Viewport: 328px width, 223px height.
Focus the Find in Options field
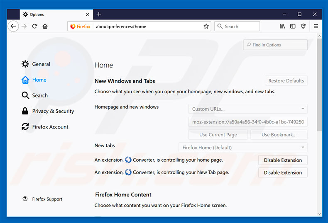click(x=275, y=45)
